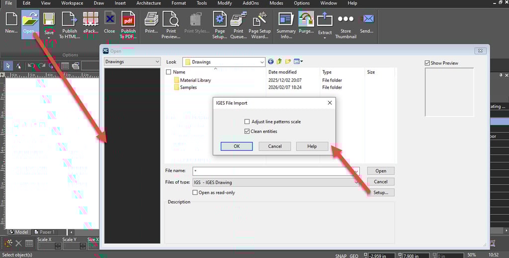Click the Open file icon in ribbon
Screen dimensions: 509x258
(30, 19)
